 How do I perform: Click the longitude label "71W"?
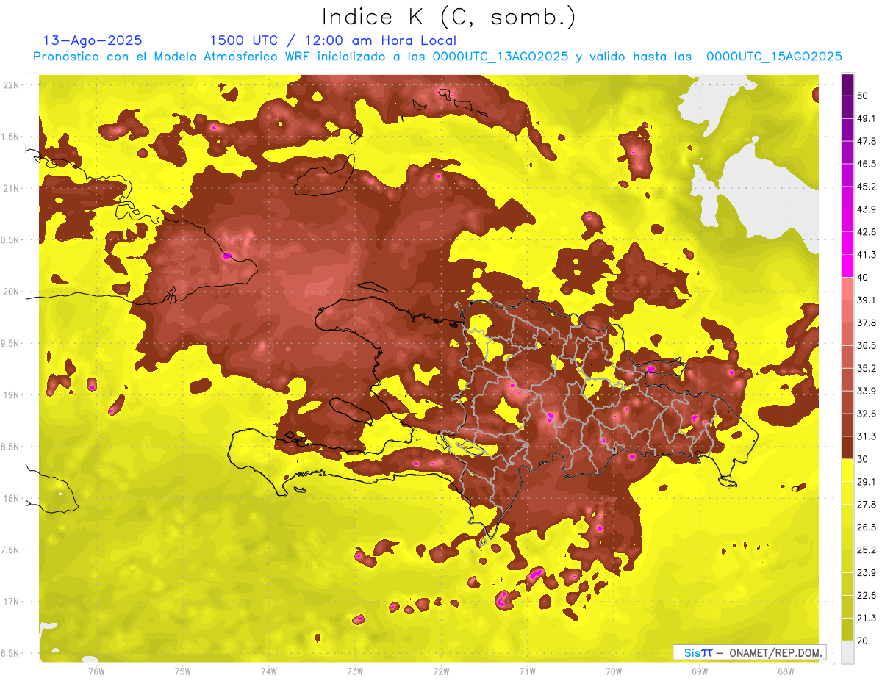527,671
